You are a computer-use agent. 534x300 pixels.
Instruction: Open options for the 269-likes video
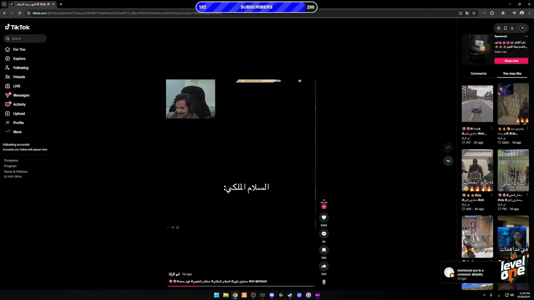click(491, 195)
